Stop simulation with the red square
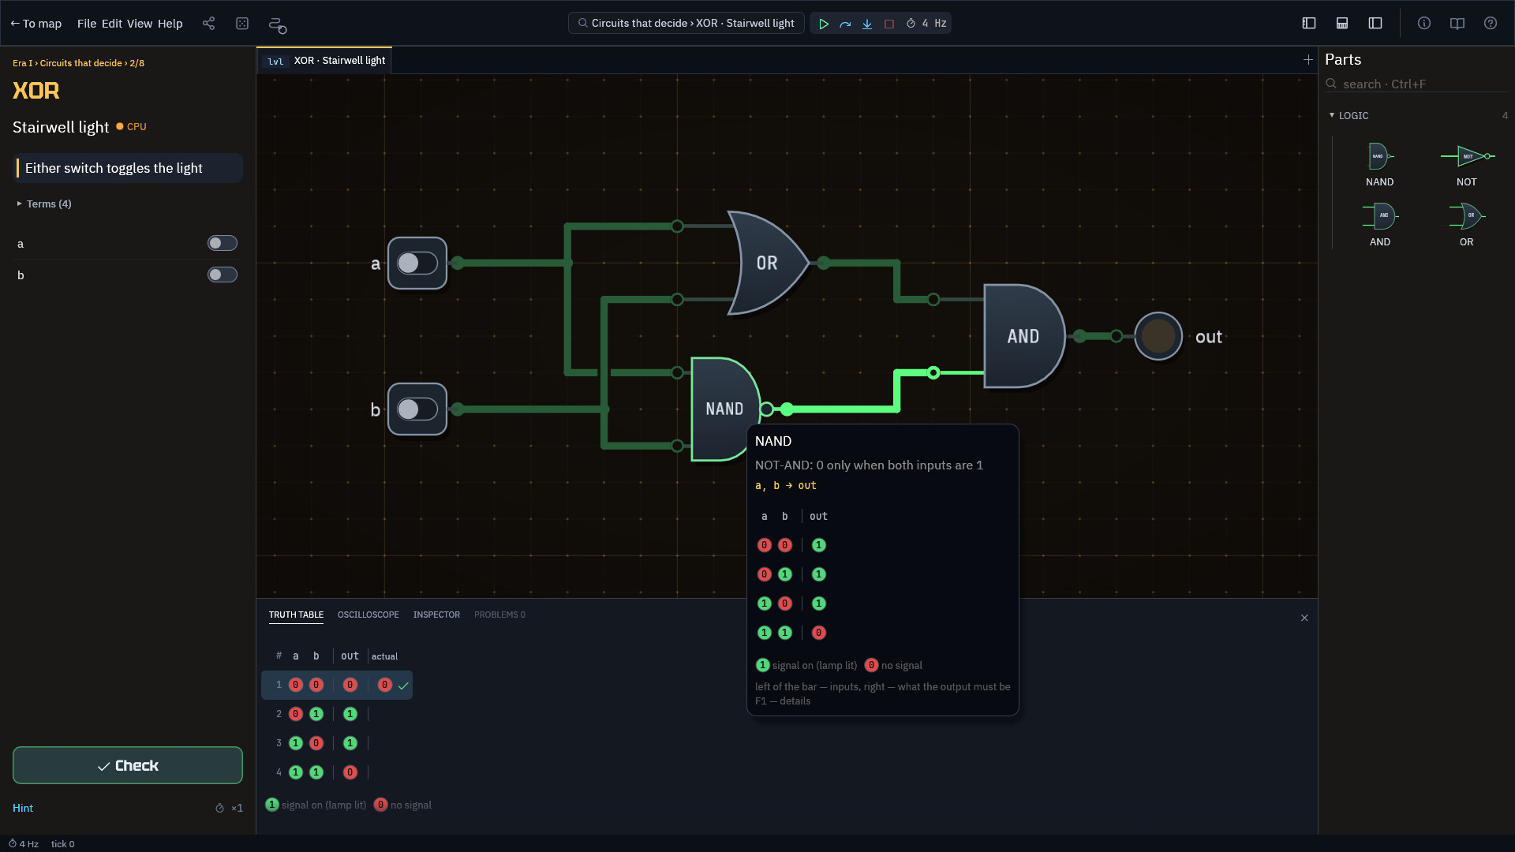Image resolution: width=1515 pixels, height=852 pixels. point(889,24)
